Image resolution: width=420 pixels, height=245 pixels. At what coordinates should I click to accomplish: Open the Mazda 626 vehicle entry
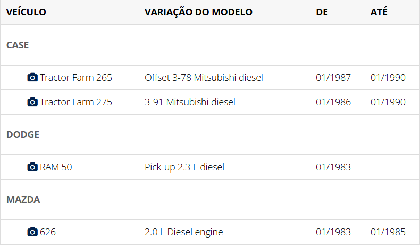click(x=48, y=232)
